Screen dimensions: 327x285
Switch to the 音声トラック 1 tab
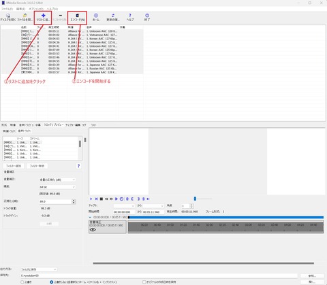26,125
